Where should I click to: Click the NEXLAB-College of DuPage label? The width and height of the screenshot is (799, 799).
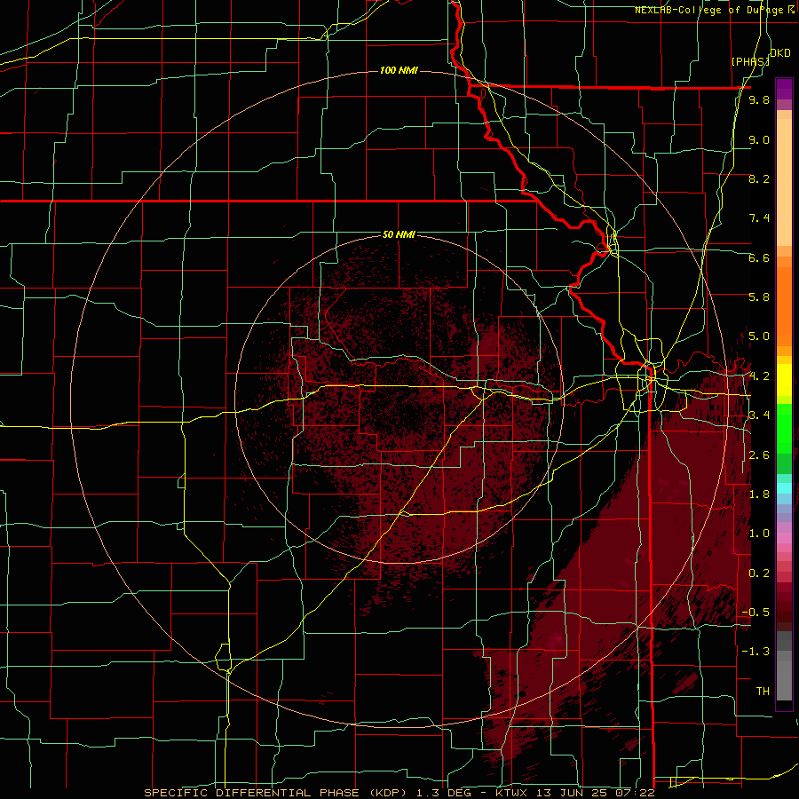click(x=715, y=10)
